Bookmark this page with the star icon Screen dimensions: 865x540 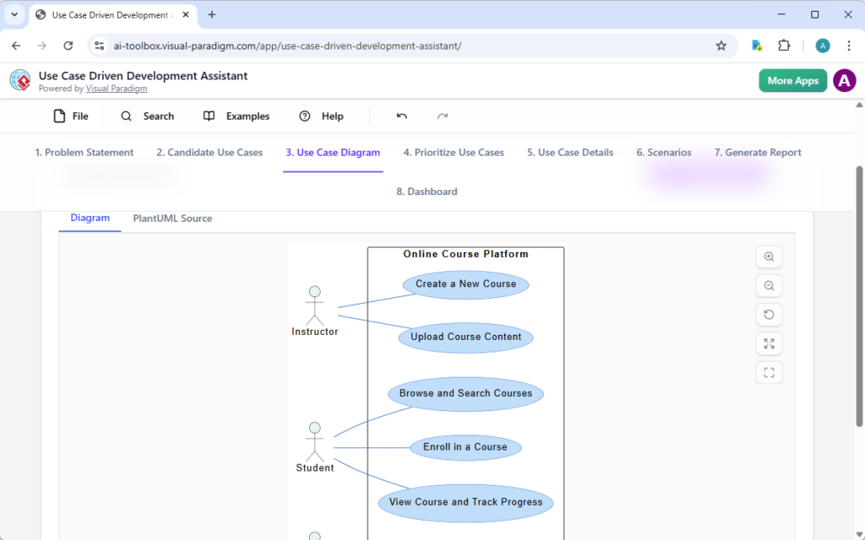(x=721, y=46)
